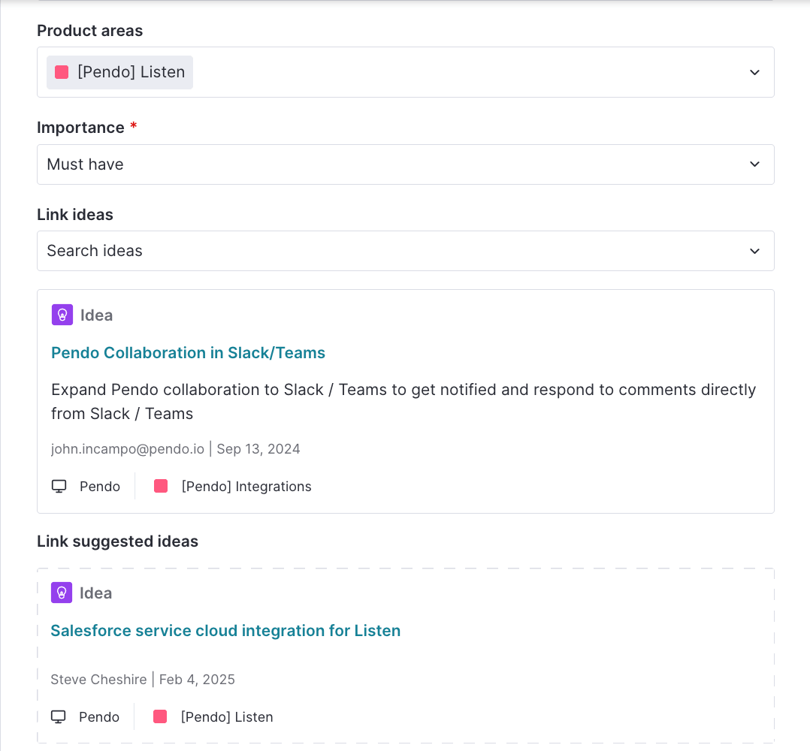Click the chevron on the Importance field

click(754, 164)
